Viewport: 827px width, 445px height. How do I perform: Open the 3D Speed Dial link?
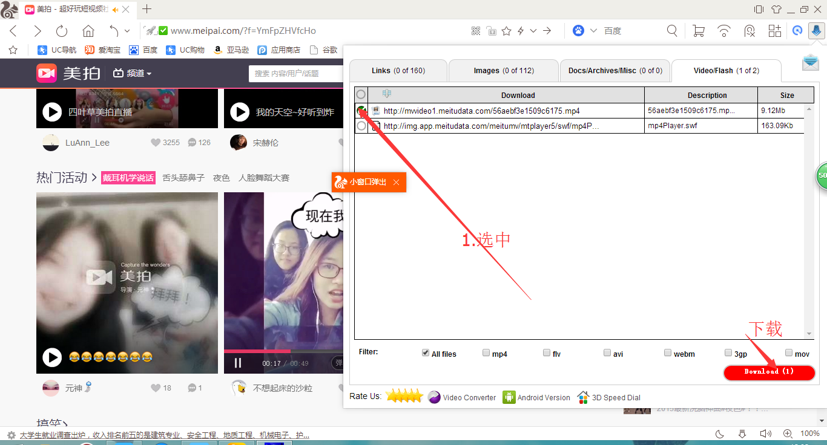[608, 397]
